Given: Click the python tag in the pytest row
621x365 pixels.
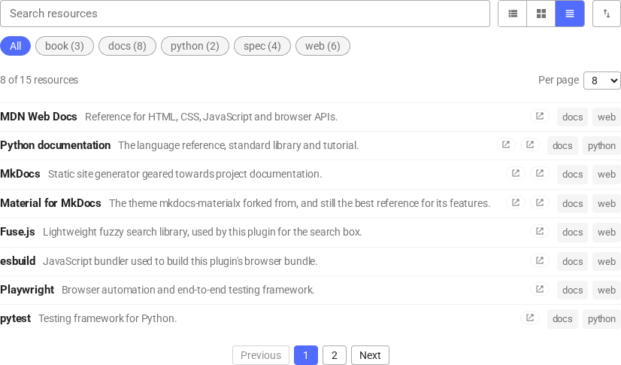Looking at the screenshot, I should (601, 318).
